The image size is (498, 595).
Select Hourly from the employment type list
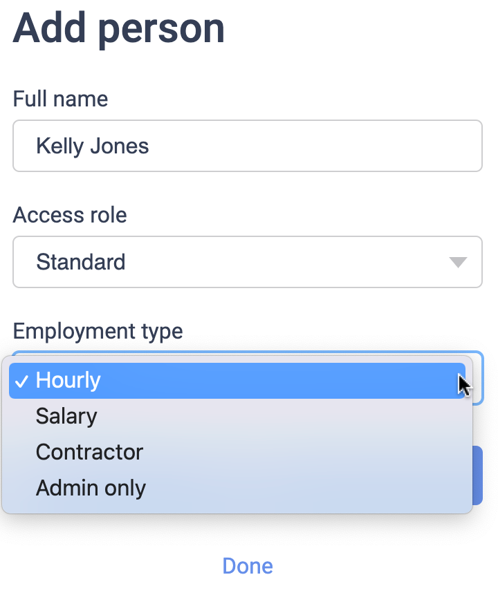point(68,381)
